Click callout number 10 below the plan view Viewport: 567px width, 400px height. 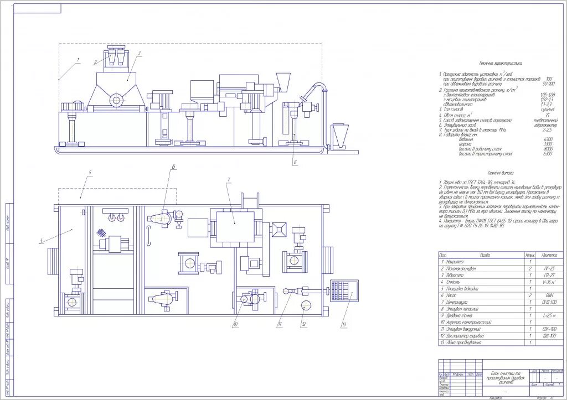(235, 324)
